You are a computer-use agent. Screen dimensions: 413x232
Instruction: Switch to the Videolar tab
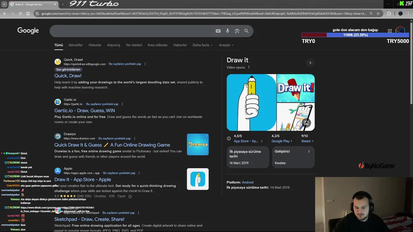[95, 45]
